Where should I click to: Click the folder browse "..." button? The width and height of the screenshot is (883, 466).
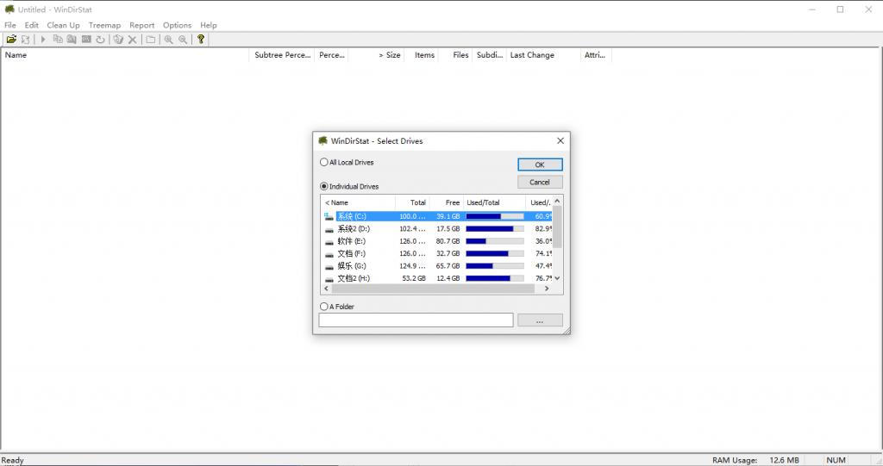coord(540,320)
